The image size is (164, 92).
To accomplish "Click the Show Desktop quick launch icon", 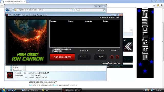I will pyautogui.click(x=9, y=90).
